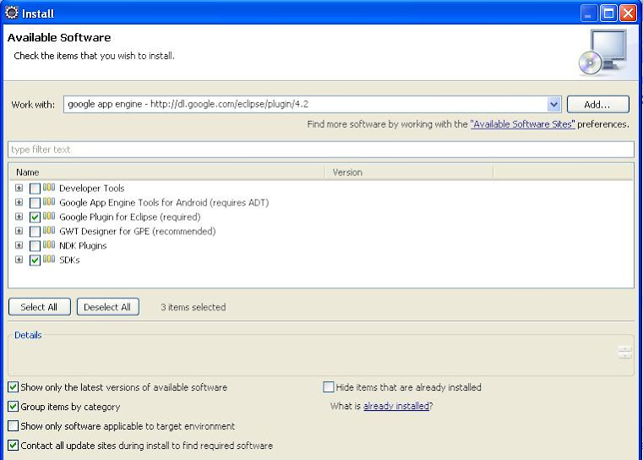Click the SDKs category icon
The image size is (643, 460).
tap(49, 260)
